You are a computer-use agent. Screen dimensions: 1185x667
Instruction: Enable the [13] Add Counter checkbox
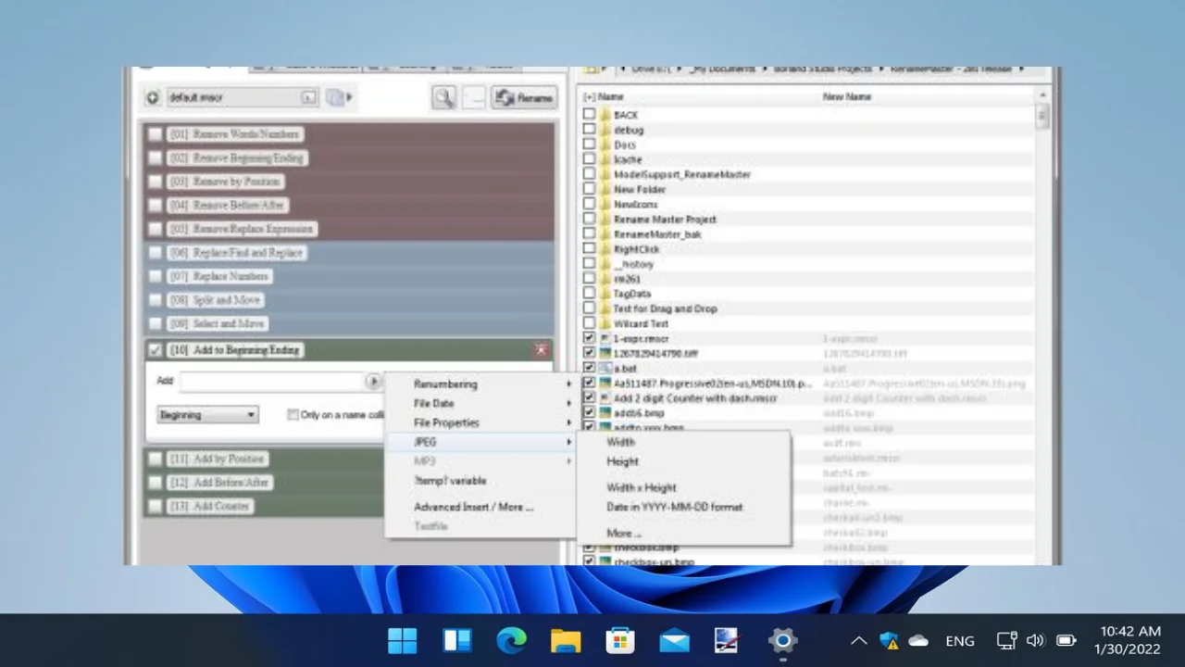[x=155, y=507]
